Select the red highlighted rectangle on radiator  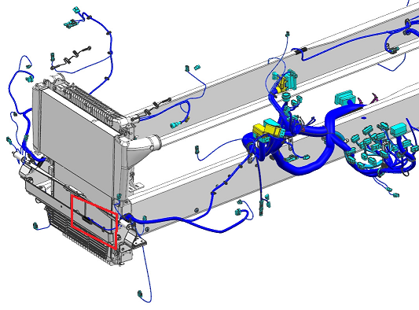coord(94,222)
